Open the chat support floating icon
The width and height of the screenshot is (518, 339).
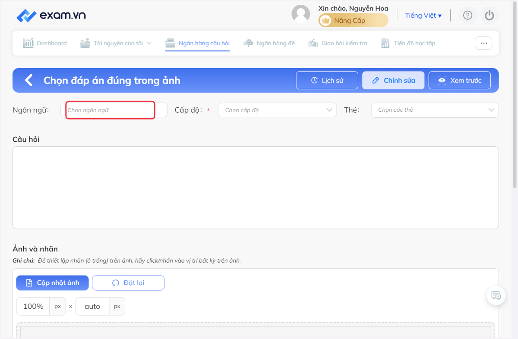(x=496, y=296)
